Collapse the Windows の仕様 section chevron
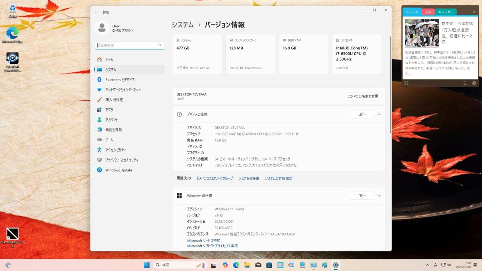This screenshot has width=482, height=271. (x=379, y=196)
